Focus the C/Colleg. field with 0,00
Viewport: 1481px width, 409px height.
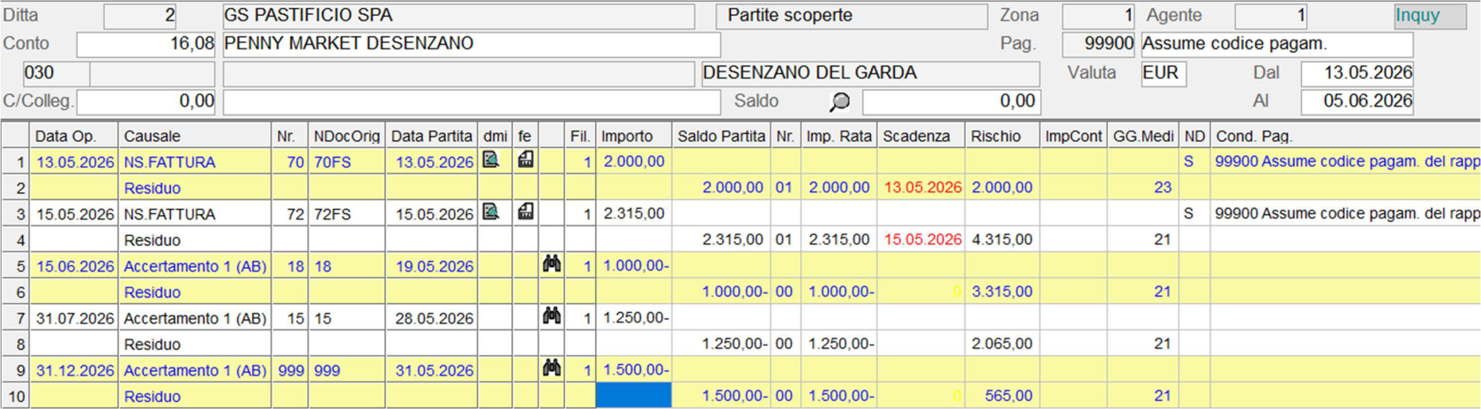pos(146,102)
